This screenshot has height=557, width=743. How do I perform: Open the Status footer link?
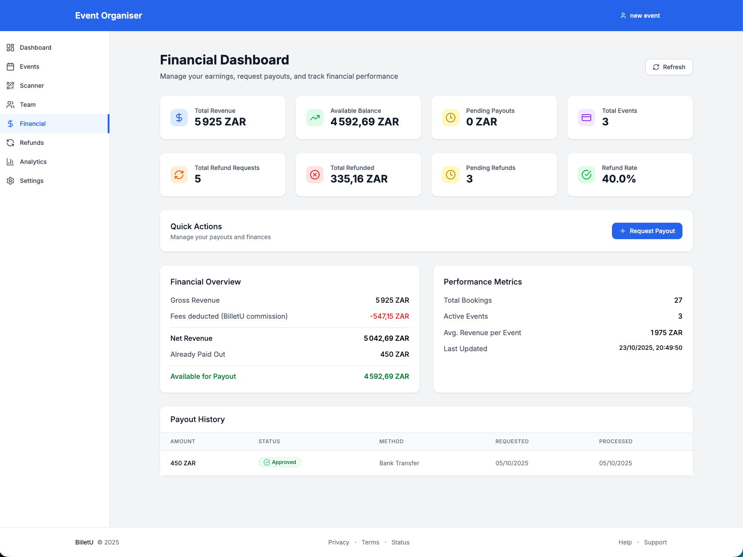tap(400, 542)
